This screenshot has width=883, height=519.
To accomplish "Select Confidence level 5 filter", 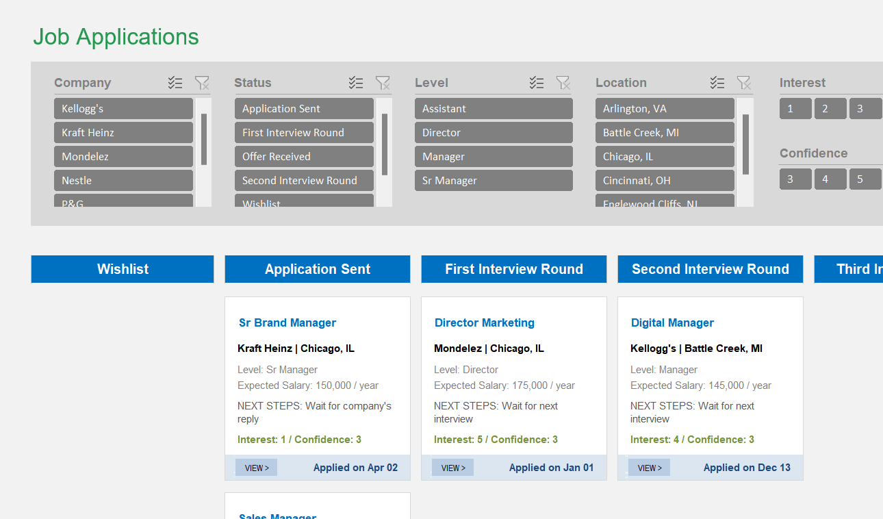I will click(865, 178).
